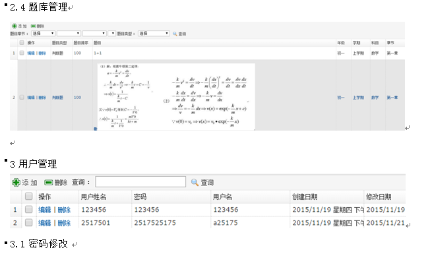Viewport: 432px width, 254px height.
Task: Click the 判断题 cell in question row 1
Action: 57,53
